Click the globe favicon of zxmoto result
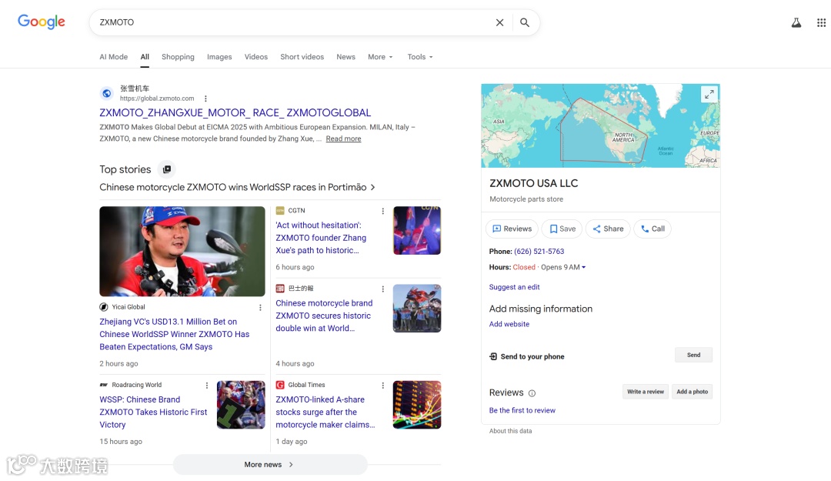The image size is (831, 481). pos(106,93)
